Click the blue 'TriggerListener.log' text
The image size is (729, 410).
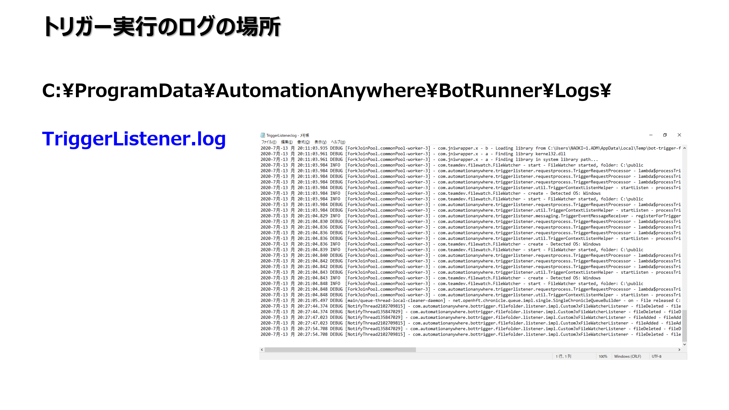[x=134, y=139]
